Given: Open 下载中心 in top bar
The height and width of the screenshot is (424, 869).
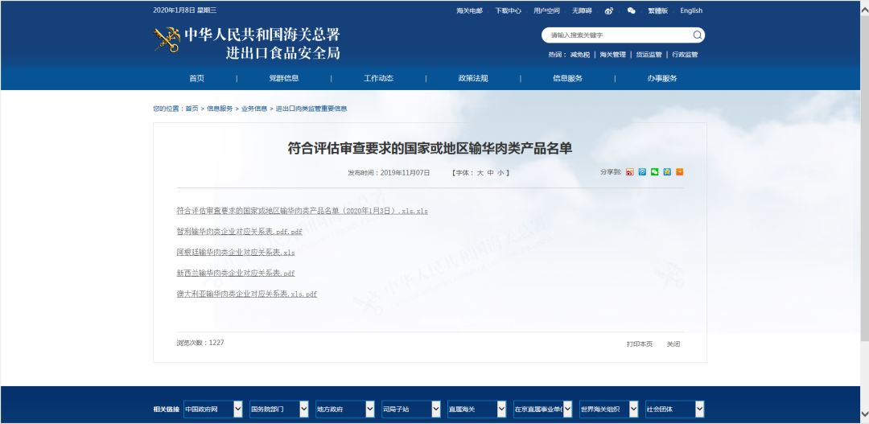Looking at the screenshot, I should point(509,10).
